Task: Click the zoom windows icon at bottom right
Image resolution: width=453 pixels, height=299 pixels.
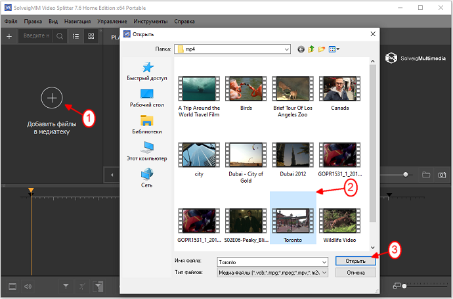Action: tap(397, 286)
